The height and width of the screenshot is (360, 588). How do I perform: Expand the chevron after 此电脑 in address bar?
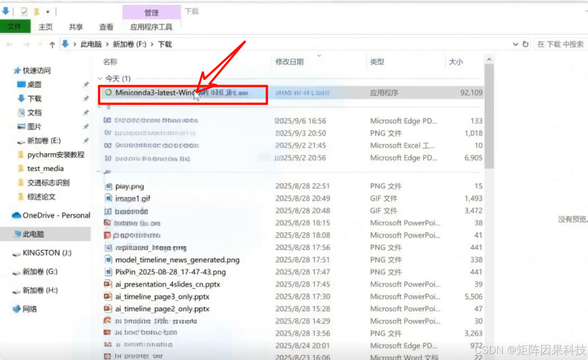pyautogui.click(x=107, y=44)
